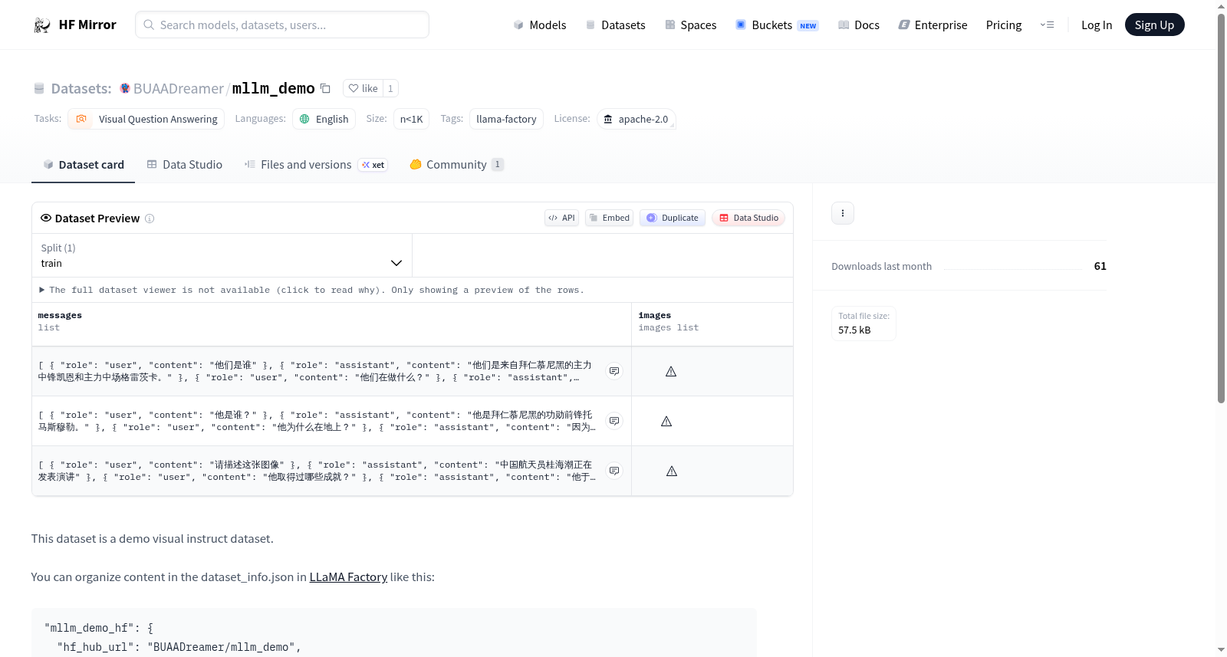The height and width of the screenshot is (657, 1227).
Task: Click the third row's messages cell text
Action: (x=316, y=471)
